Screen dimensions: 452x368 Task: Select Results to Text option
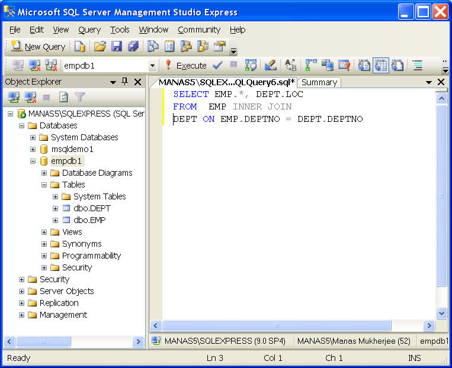(x=364, y=65)
